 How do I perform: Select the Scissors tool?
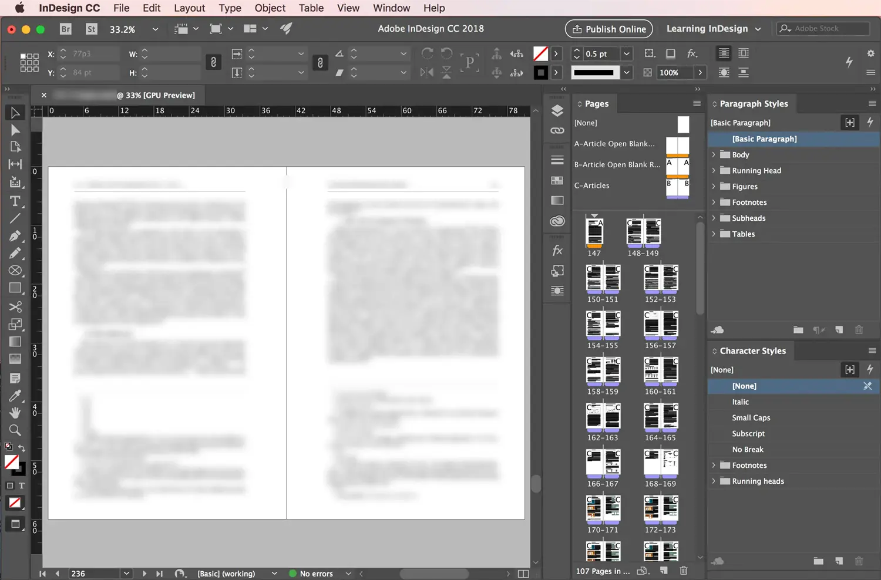[15, 307]
